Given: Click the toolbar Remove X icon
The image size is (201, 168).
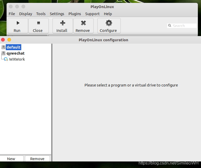Looking at the screenshot, I should point(83,23).
